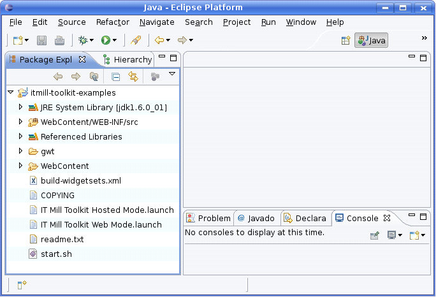Click the fast view icon in status bar
436x297 pixels.
click(22, 285)
